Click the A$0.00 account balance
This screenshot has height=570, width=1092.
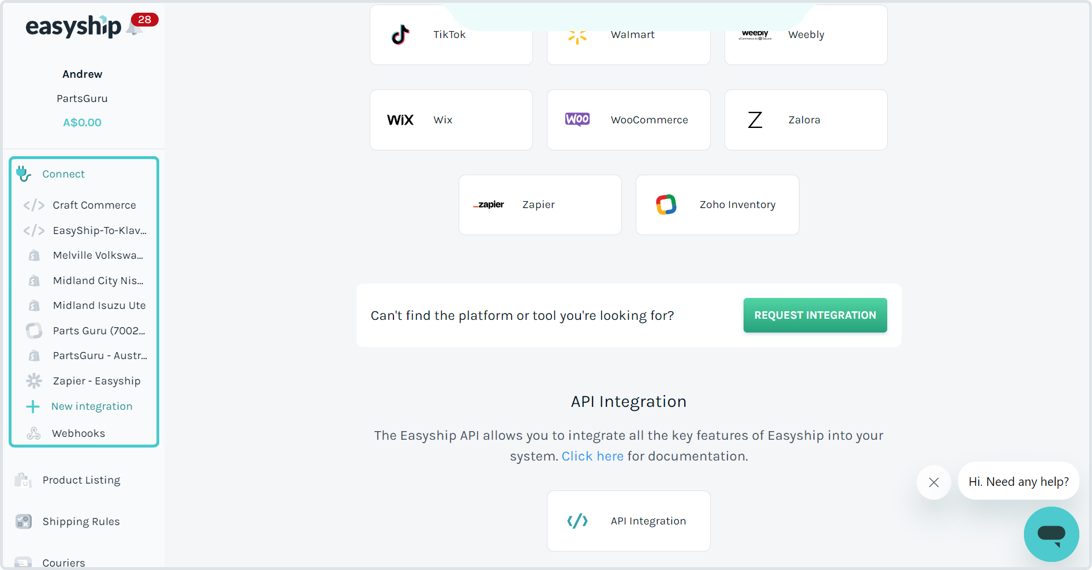[x=82, y=123]
